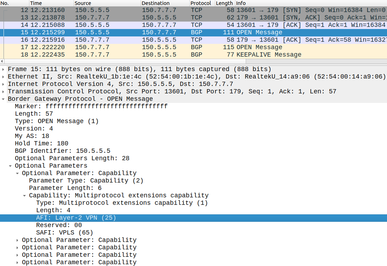Sort packets by the Protocol column
Screen dimensions: 387x266
click(202, 3)
